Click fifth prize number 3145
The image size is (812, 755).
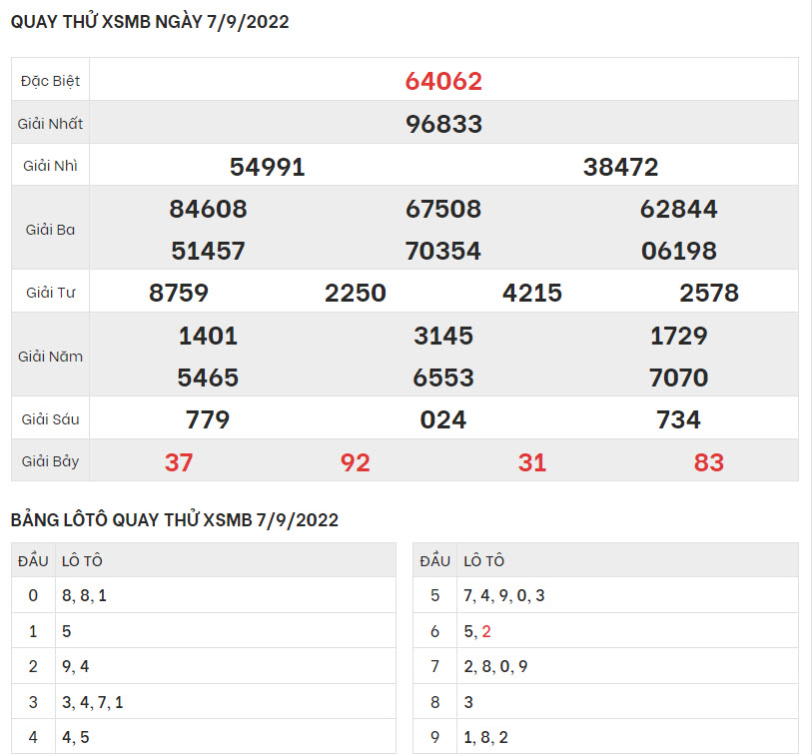(x=443, y=336)
